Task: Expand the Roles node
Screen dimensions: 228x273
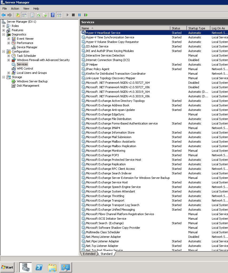Action: [4, 26]
